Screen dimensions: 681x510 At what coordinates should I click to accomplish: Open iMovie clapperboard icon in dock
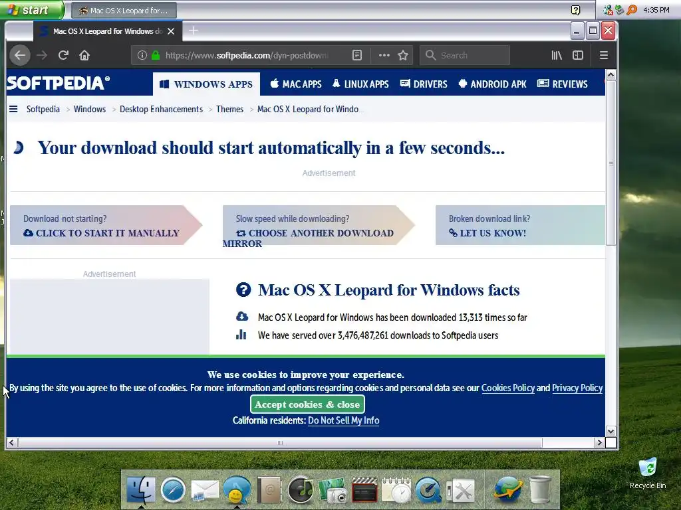364,490
